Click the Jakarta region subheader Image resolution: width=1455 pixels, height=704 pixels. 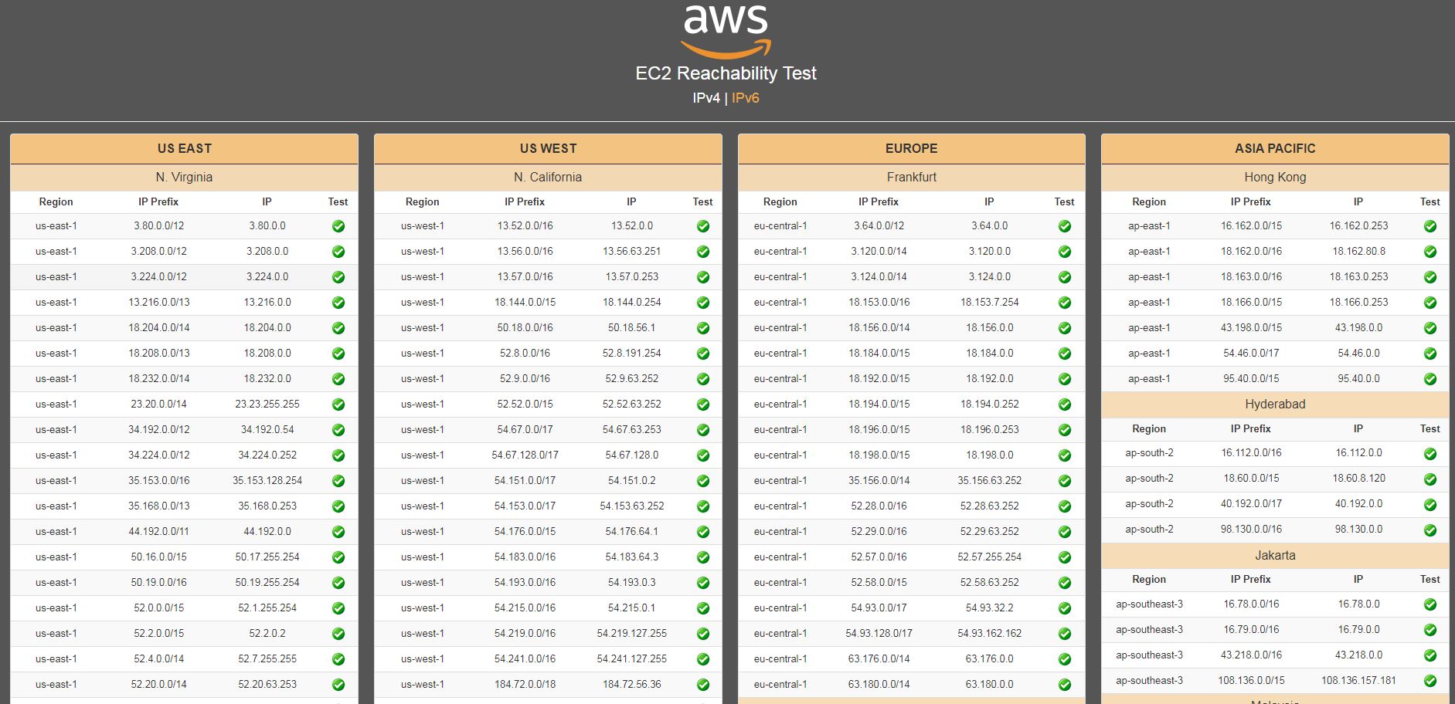(x=1275, y=556)
